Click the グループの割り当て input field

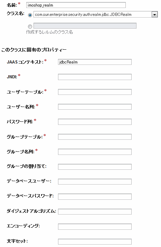click(95, 167)
